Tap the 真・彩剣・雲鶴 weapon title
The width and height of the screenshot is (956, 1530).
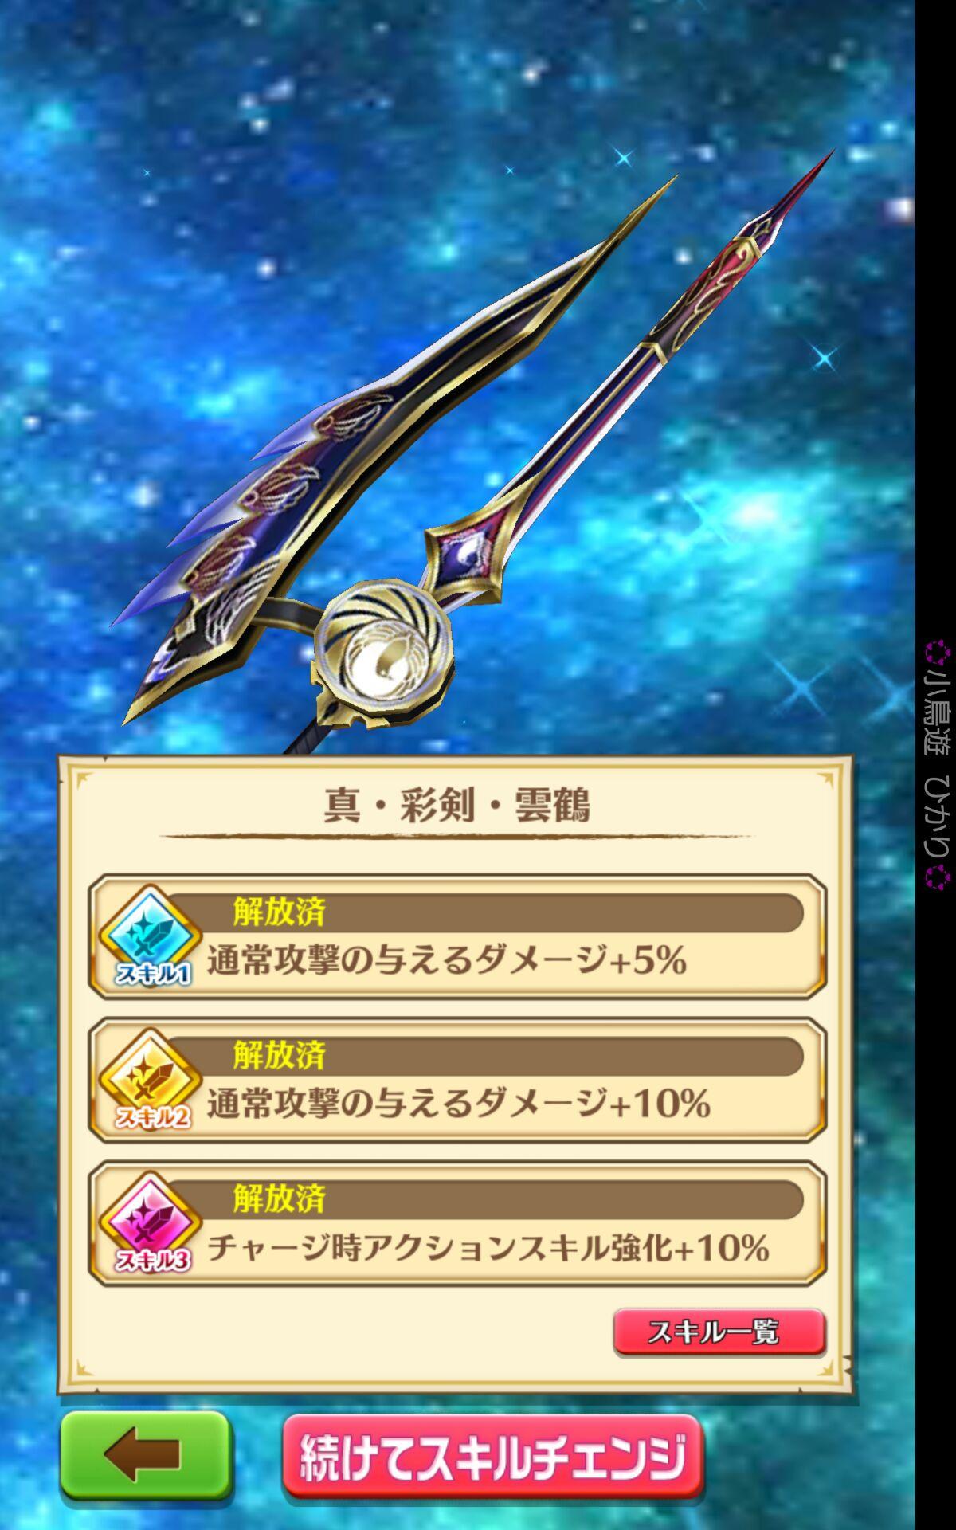[456, 805]
